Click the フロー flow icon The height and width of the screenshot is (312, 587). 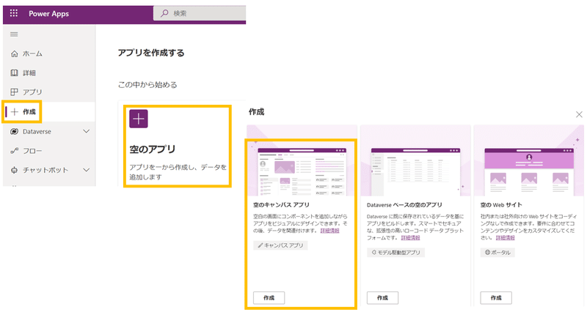click(14, 151)
